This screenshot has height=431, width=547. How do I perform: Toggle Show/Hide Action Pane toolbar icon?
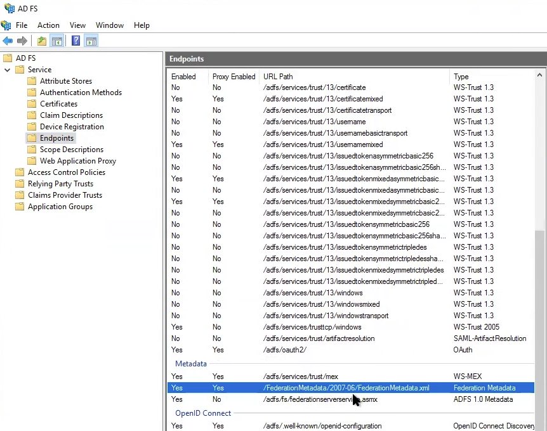tap(91, 41)
